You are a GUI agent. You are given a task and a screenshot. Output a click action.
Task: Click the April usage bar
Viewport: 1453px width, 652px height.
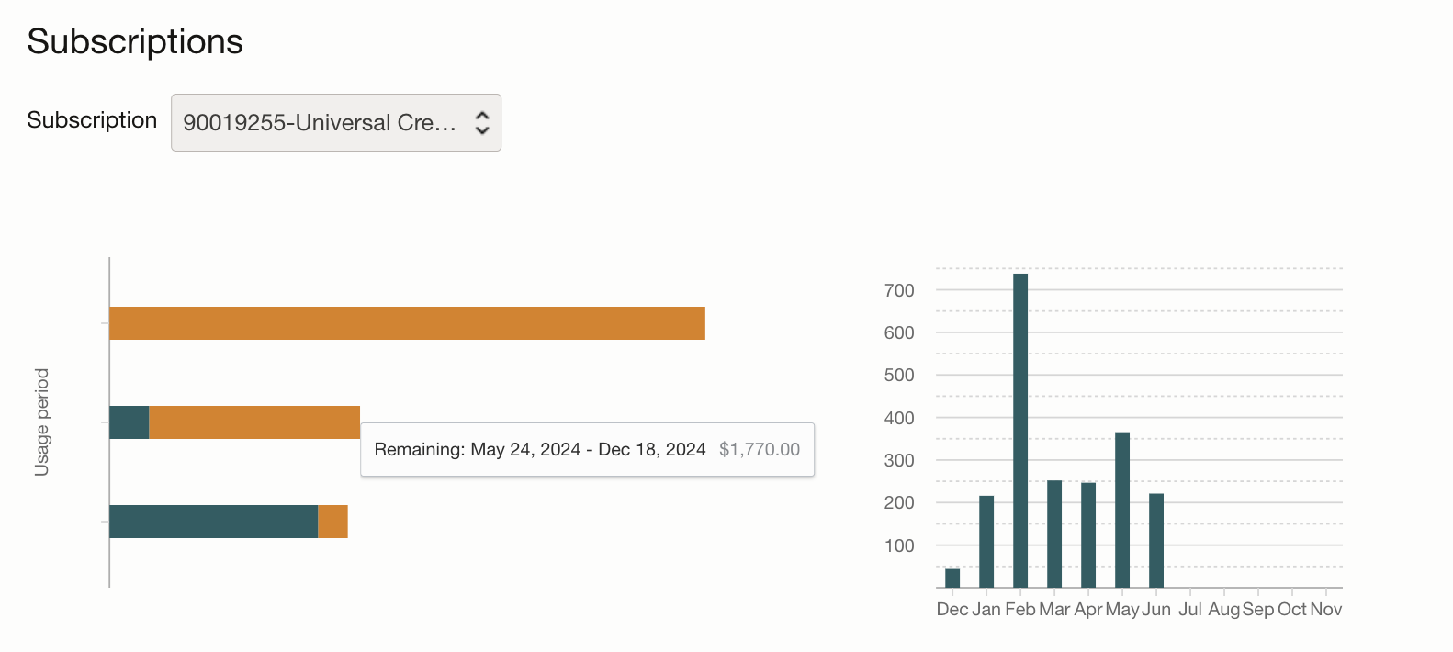1088,534
